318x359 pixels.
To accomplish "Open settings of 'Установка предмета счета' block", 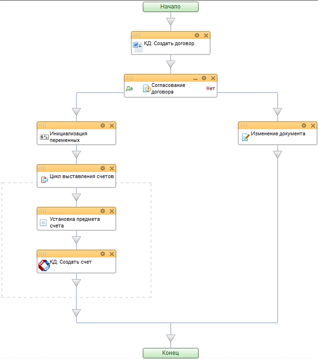I will pos(103,211).
